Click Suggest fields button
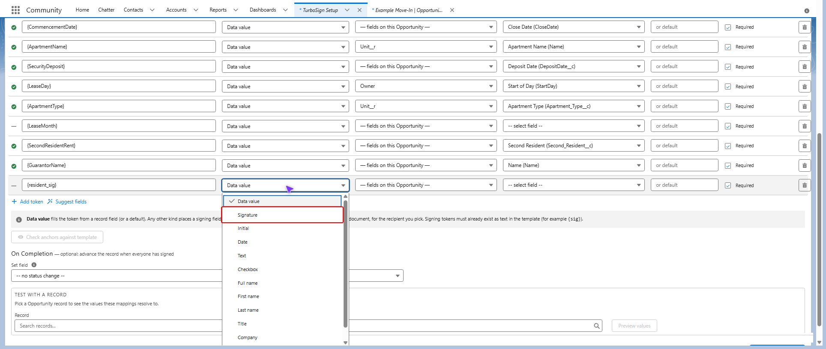 tap(67, 202)
